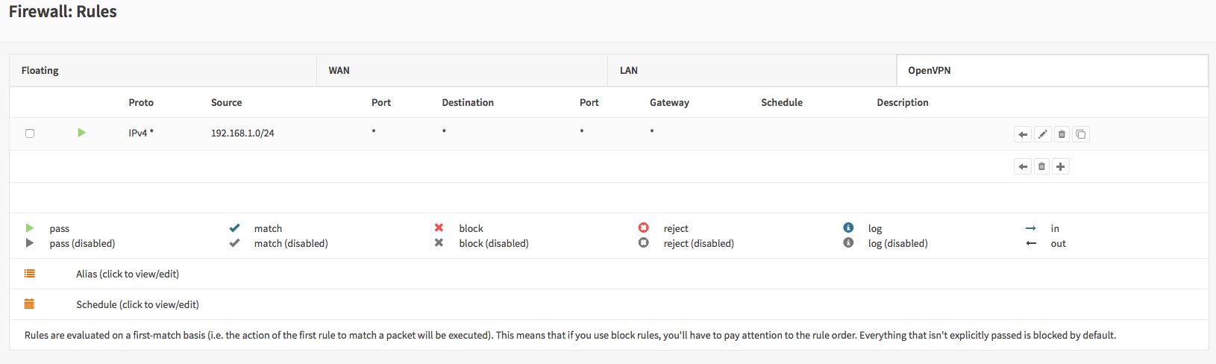Open the Floating rules tab
Image resolution: width=1216 pixels, height=364 pixels.
pyautogui.click(x=40, y=70)
